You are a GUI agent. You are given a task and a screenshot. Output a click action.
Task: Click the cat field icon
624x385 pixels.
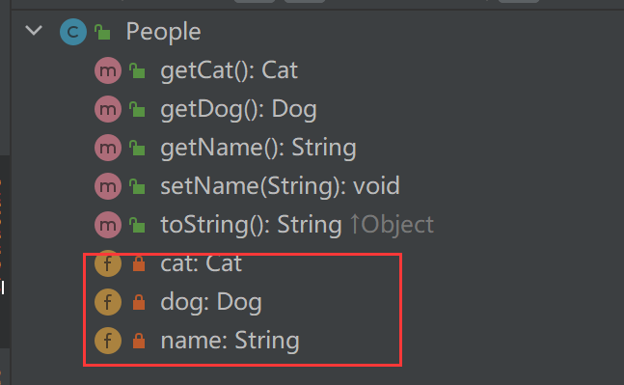pyautogui.click(x=108, y=263)
